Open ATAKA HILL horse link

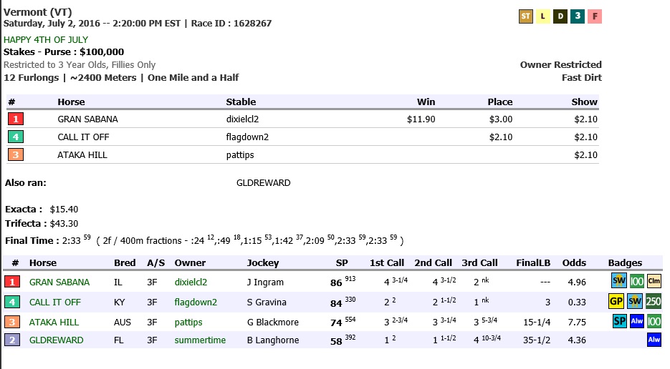54,322
